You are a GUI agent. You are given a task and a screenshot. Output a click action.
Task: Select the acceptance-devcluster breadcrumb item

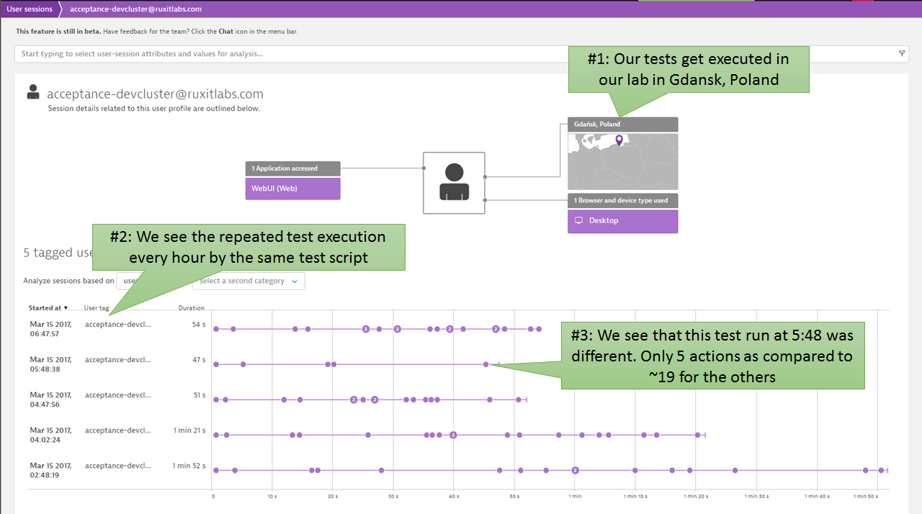(135, 9)
